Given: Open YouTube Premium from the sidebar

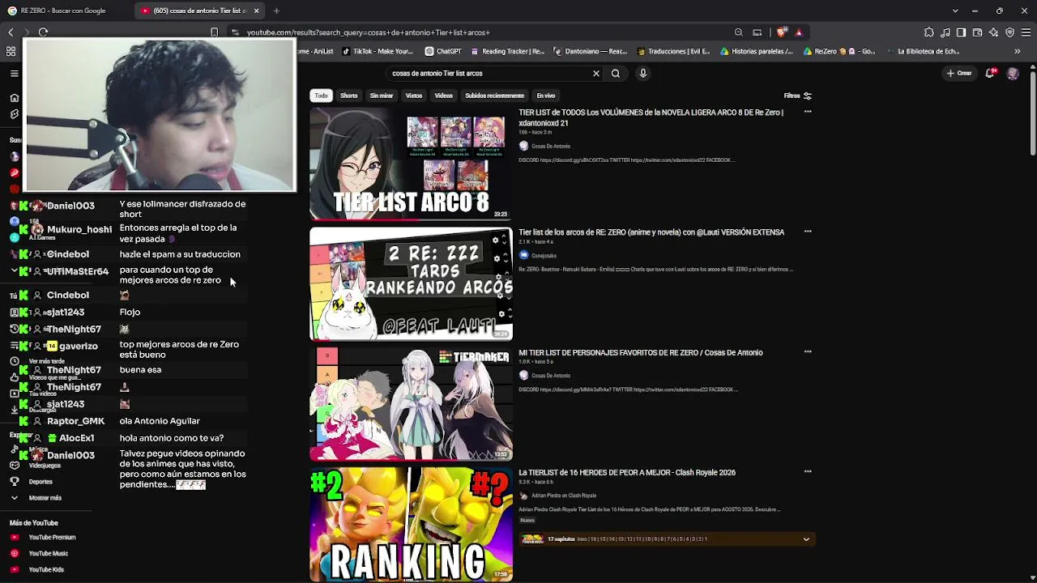Looking at the screenshot, I should 43,538.
